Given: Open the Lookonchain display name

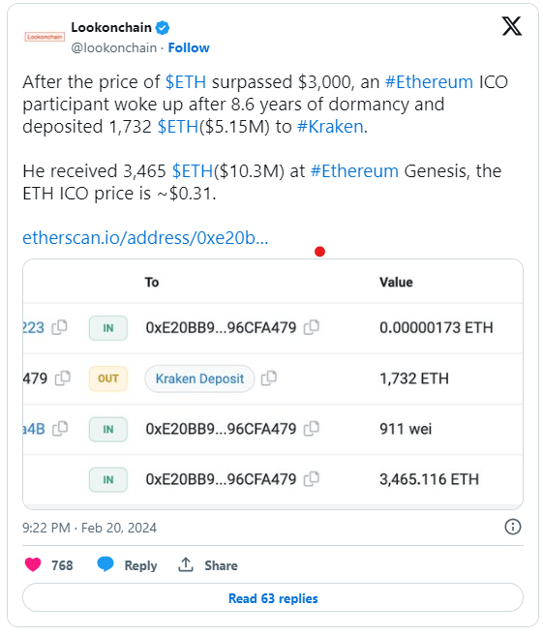Looking at the screenshot, I should coord(111,28).
